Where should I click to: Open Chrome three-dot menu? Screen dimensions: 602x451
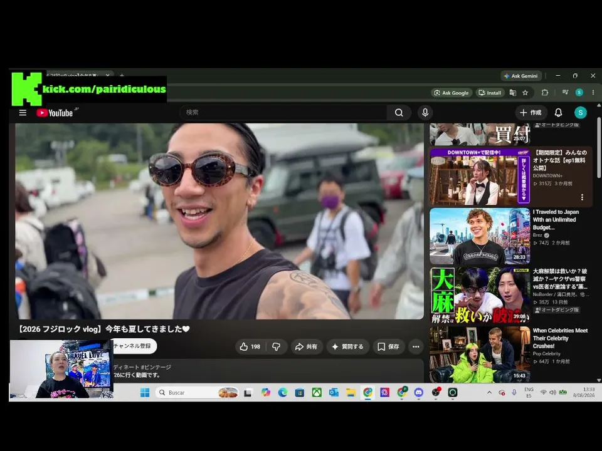(x=593, y=93)
